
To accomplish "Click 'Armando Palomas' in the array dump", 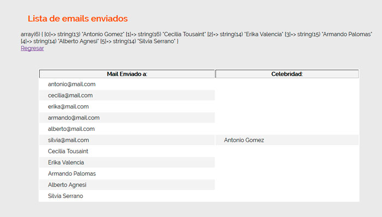I will (x=347, y=34).
